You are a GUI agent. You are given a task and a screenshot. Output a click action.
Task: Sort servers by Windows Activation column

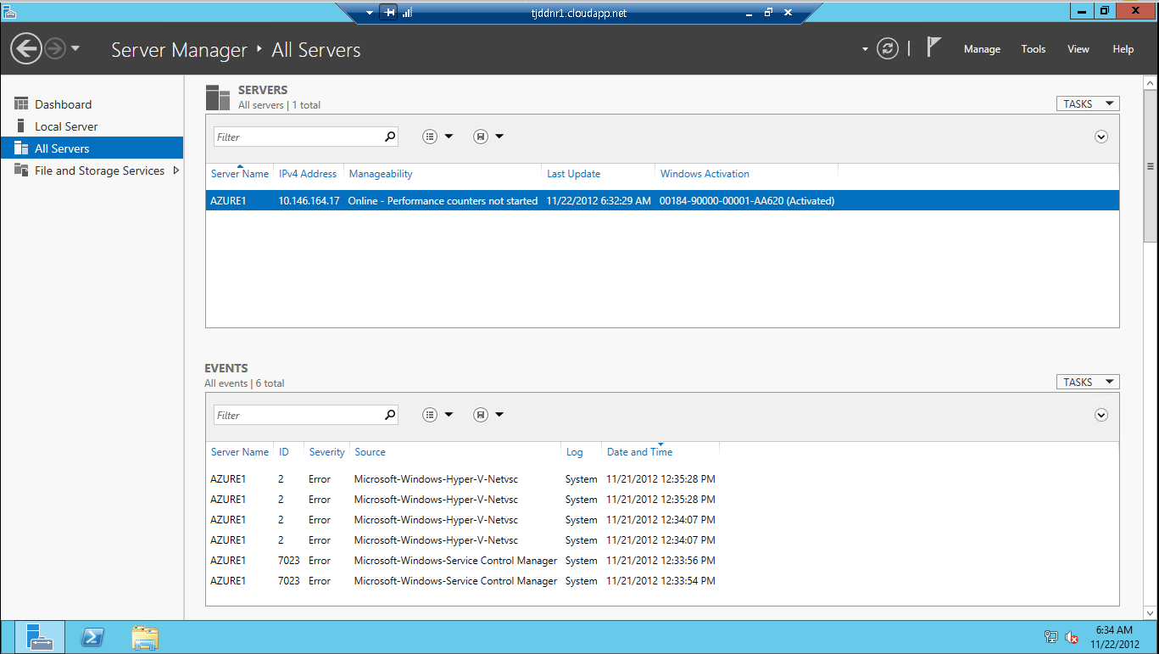pyautogui.click(x=705, y=174)
